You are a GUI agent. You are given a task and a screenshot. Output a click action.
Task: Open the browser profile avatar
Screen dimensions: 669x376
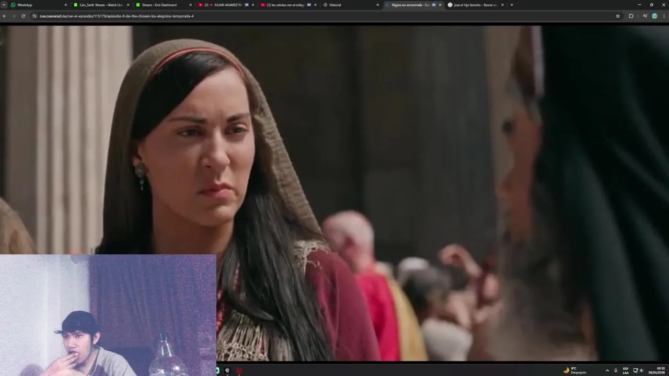tap(654, 16)
